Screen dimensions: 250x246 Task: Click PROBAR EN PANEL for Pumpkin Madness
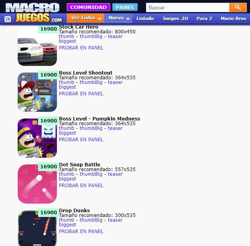(x=81, y=140)
